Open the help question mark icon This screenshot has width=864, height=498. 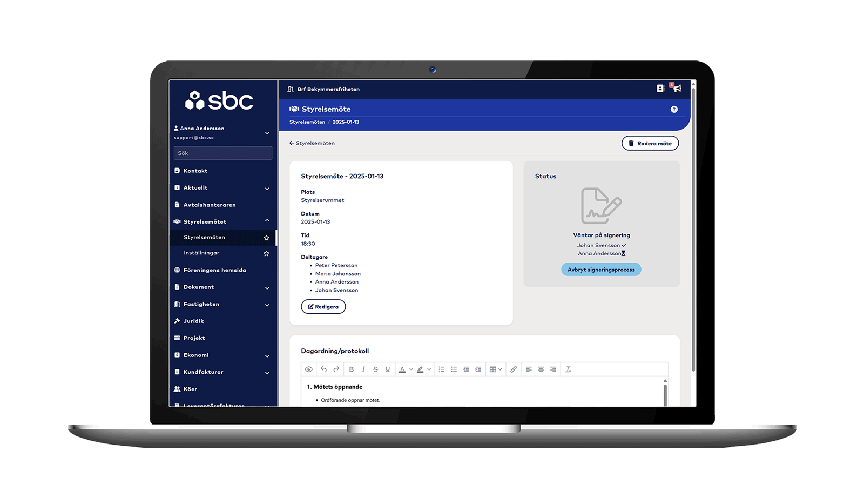click(674, 109)
